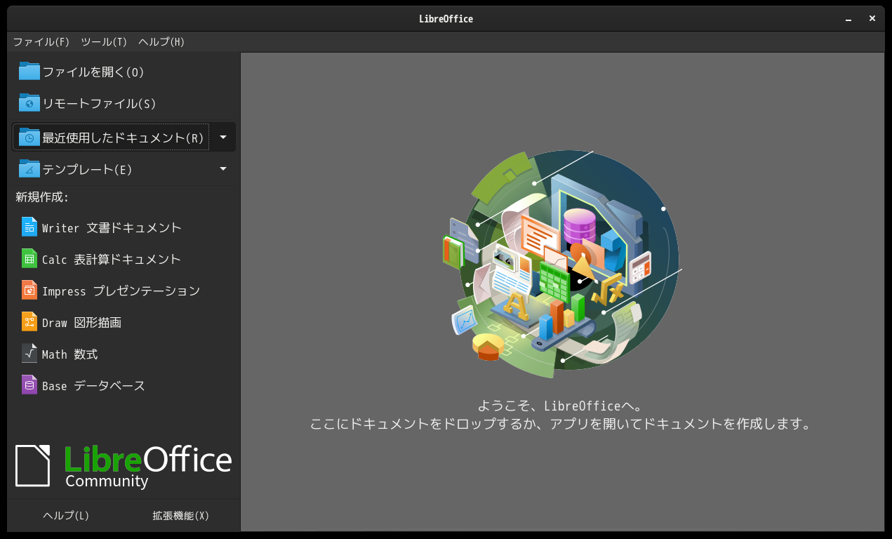Screen dimensions: 892x539
Task: Click the 最近使用したドキュメント clock folder icon
Action: [x=29, y=137]
